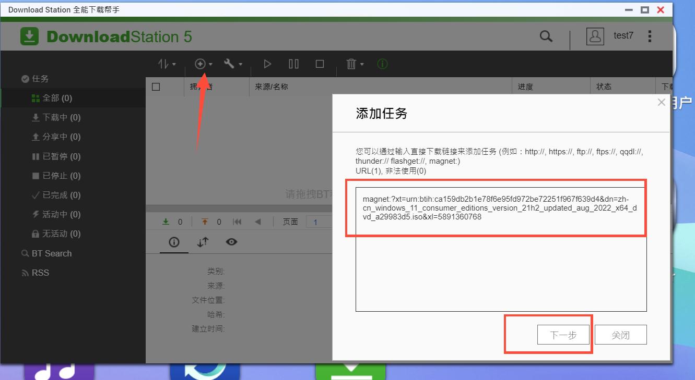Screen dimensions: 695x380
Task: Start tasks using the play icon
Action: (x=267, y=64)
